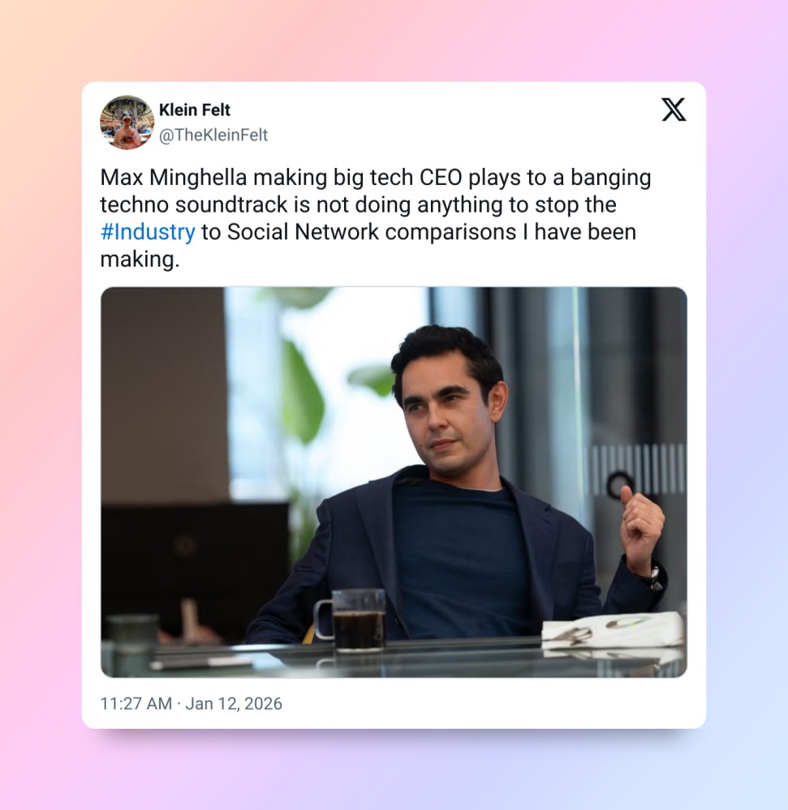Click the white papers on the table
788x810 pixels.
point(614,631)
